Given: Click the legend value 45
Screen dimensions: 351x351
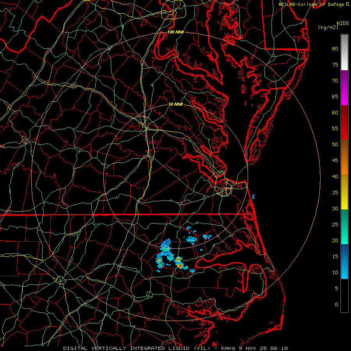Looking at the screenshot, I should [x=335, y=161].
